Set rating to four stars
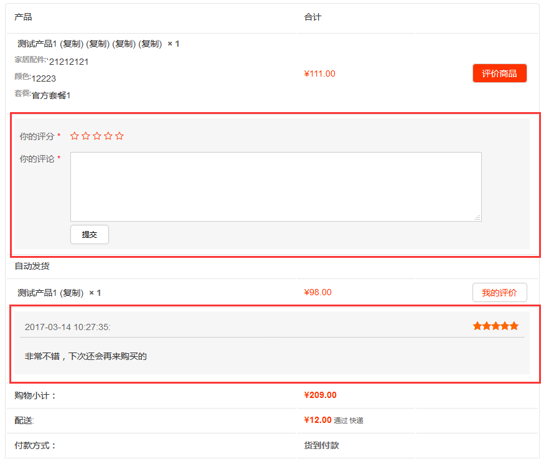 108,136
